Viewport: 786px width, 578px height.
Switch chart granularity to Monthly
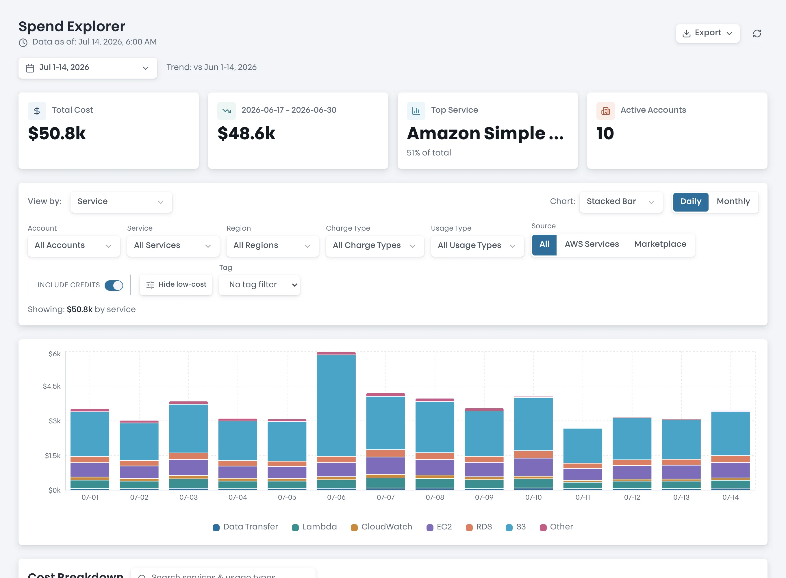coord(733,201)
